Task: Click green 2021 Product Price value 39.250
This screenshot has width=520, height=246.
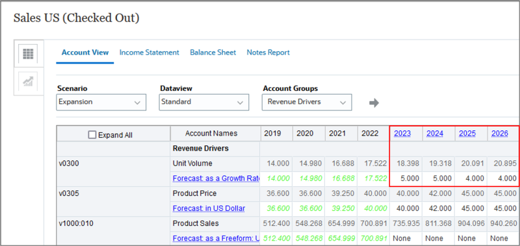Action: click(343, 208)
